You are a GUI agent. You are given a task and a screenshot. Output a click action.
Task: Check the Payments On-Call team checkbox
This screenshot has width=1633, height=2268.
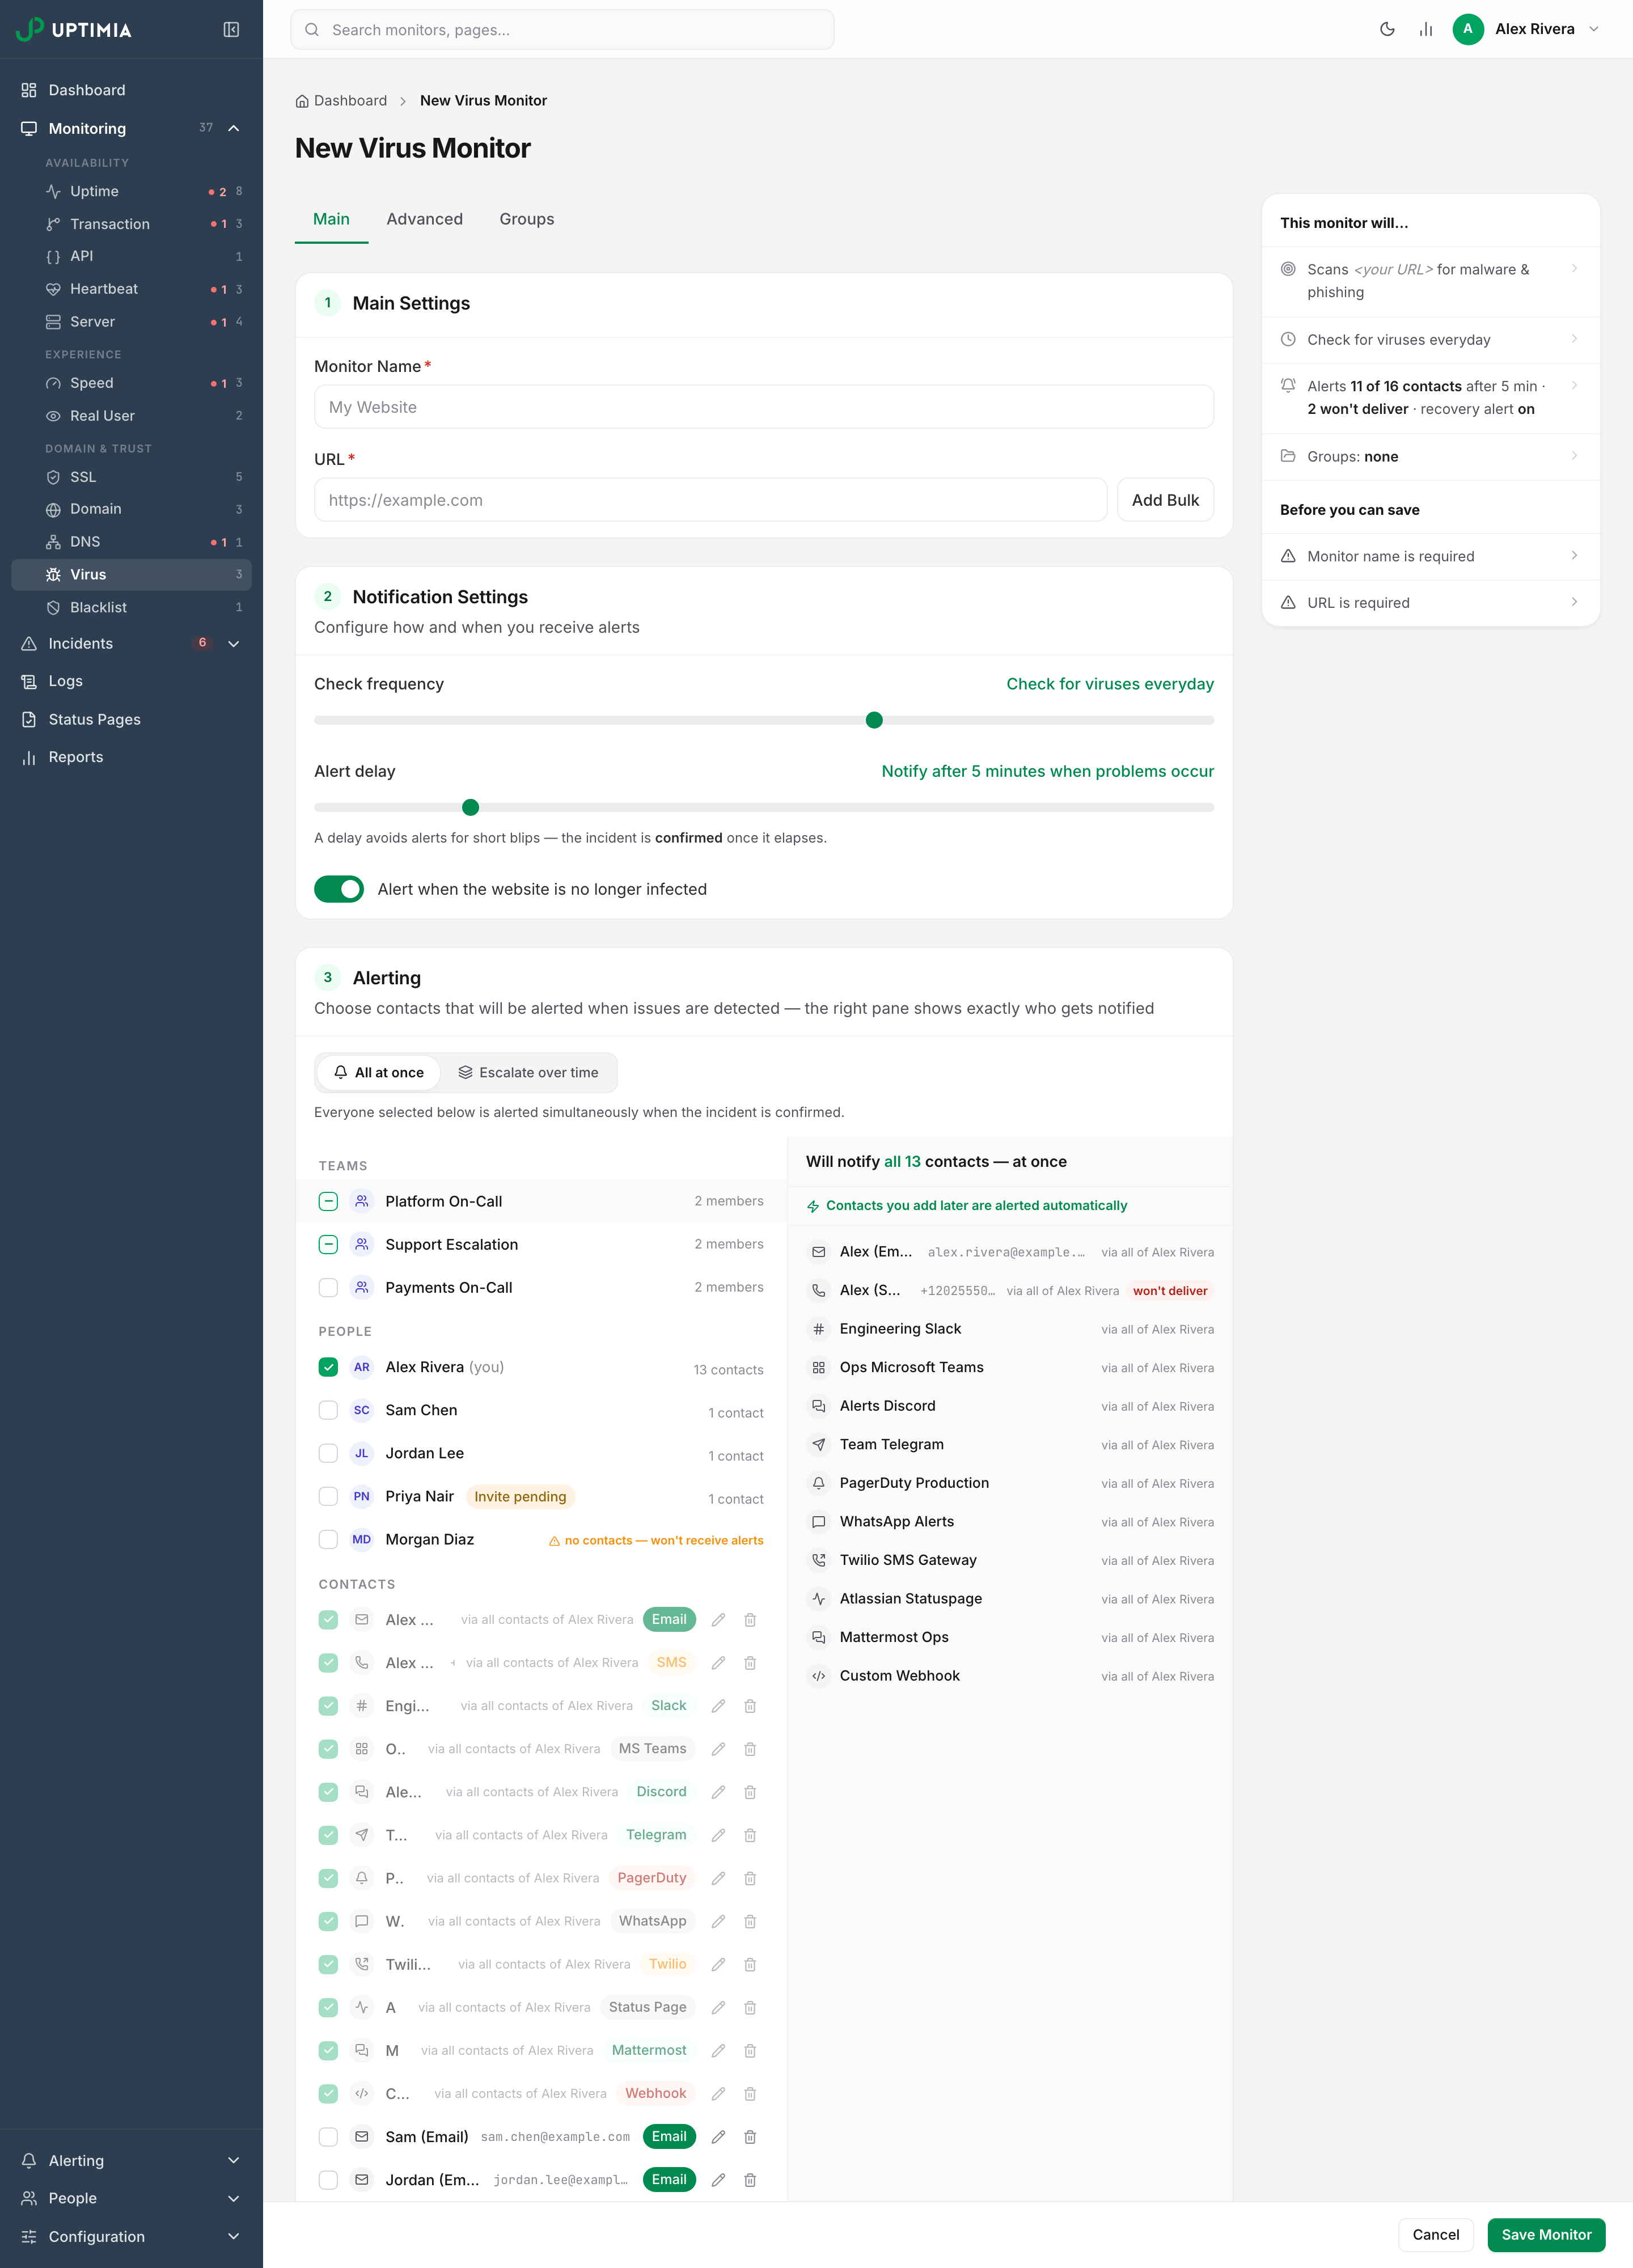point(328,1288)
